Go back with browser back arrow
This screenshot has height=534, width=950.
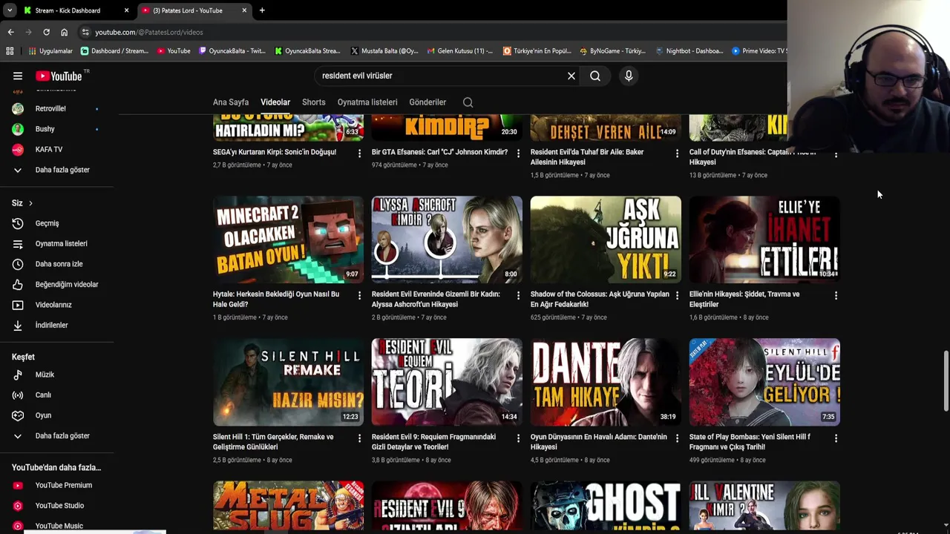(x=10, y=32)
